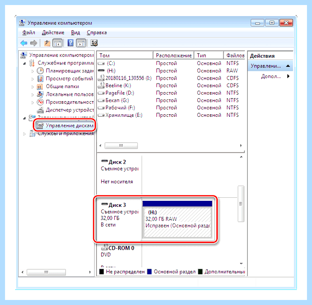The height and width of the screenshot is (305, 312).
Task: Collapse the Управление... actions section
Action: pyautogui.click(x=288, y=66)
